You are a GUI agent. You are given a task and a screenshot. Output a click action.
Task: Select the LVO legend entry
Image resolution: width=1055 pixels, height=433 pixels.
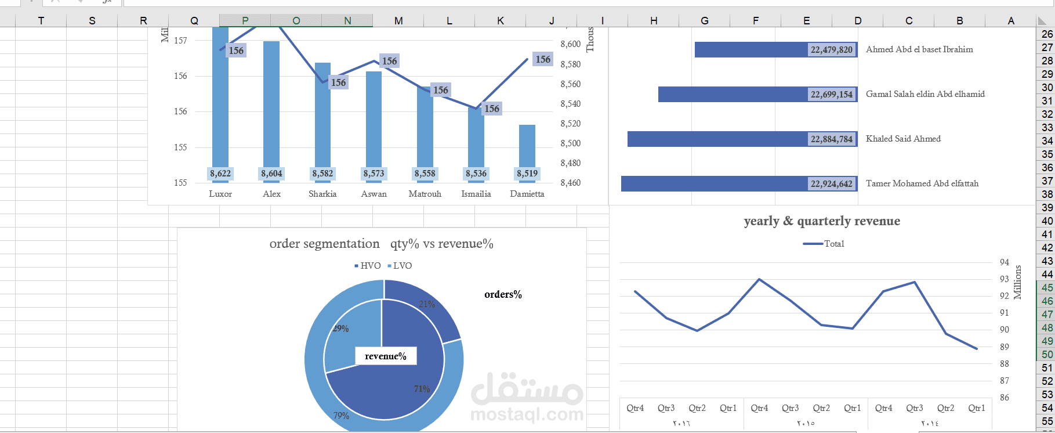point(400,266)
